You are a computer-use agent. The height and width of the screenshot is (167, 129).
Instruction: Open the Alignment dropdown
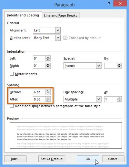58,30
